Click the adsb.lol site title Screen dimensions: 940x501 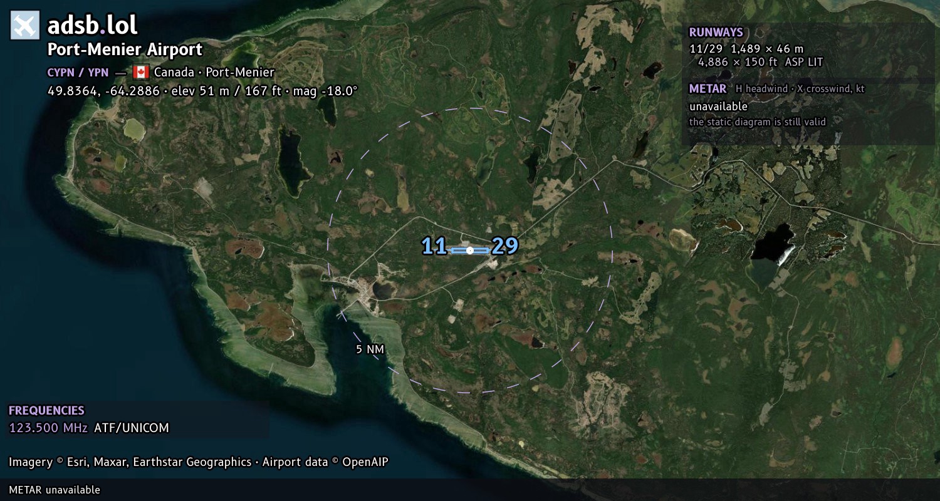[x=92, y=25]
